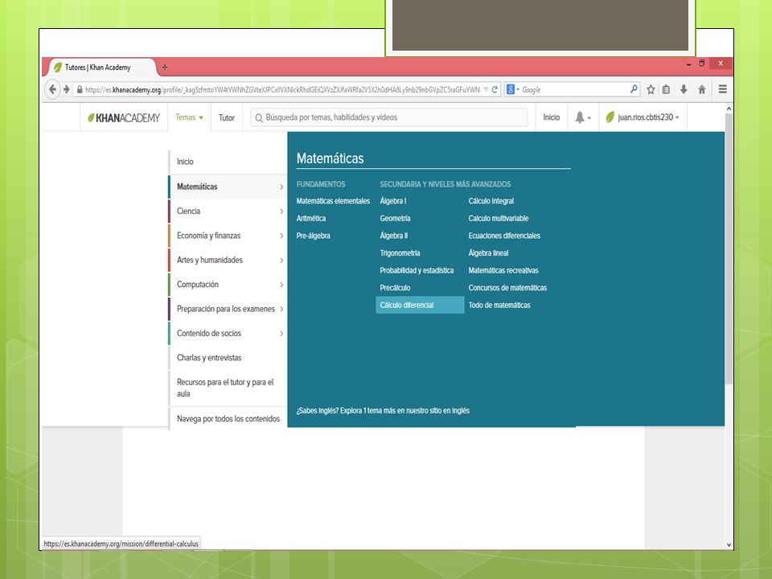Open the Tutor tab

[227, 117]
